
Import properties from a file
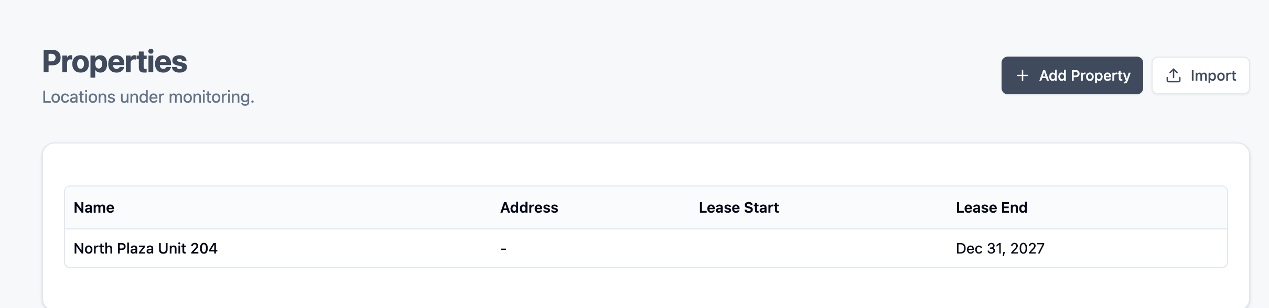click(1201, 75)
